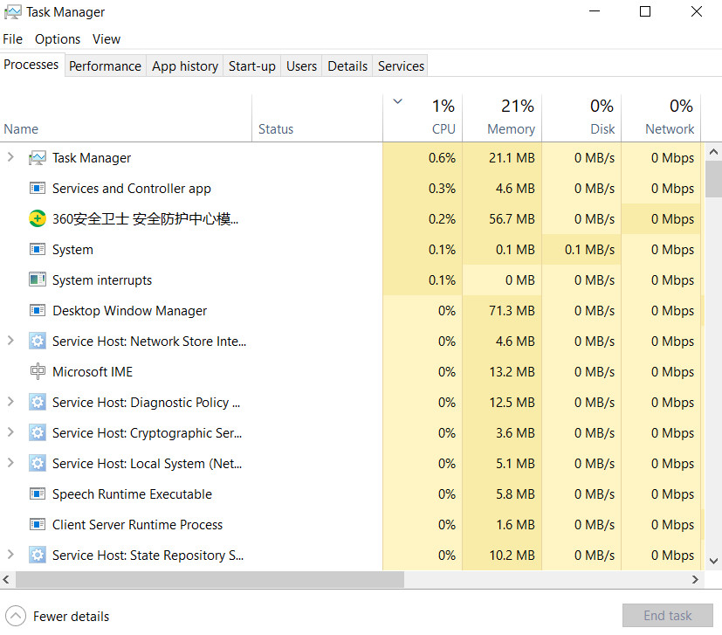This screenshot has width=722, height=635.
Task: Click the vertical scrollbar down arrow
Action: pos(713,561)
